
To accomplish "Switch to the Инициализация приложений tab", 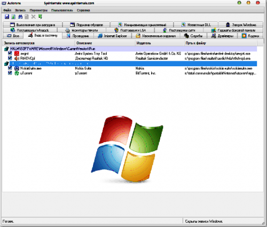I will coord(142,25).
